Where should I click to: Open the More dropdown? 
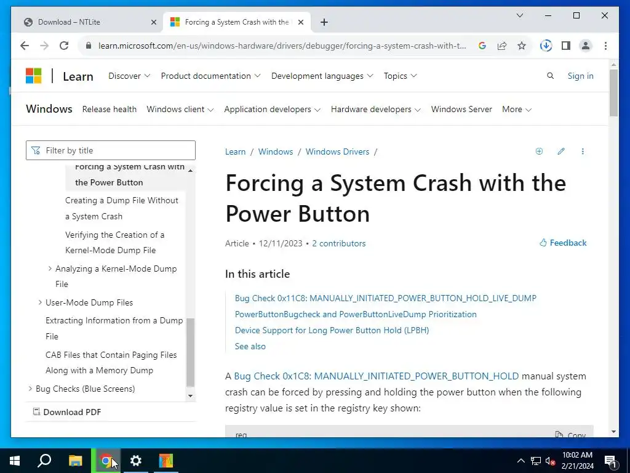click(517, 110)
